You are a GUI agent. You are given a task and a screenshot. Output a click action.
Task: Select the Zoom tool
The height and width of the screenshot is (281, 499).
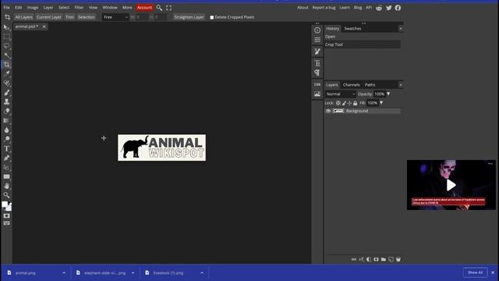(x=6, y=195)
